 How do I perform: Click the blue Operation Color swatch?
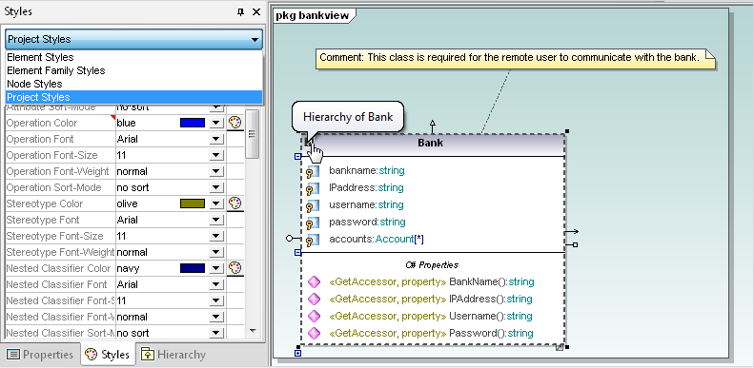pos(193,123)
